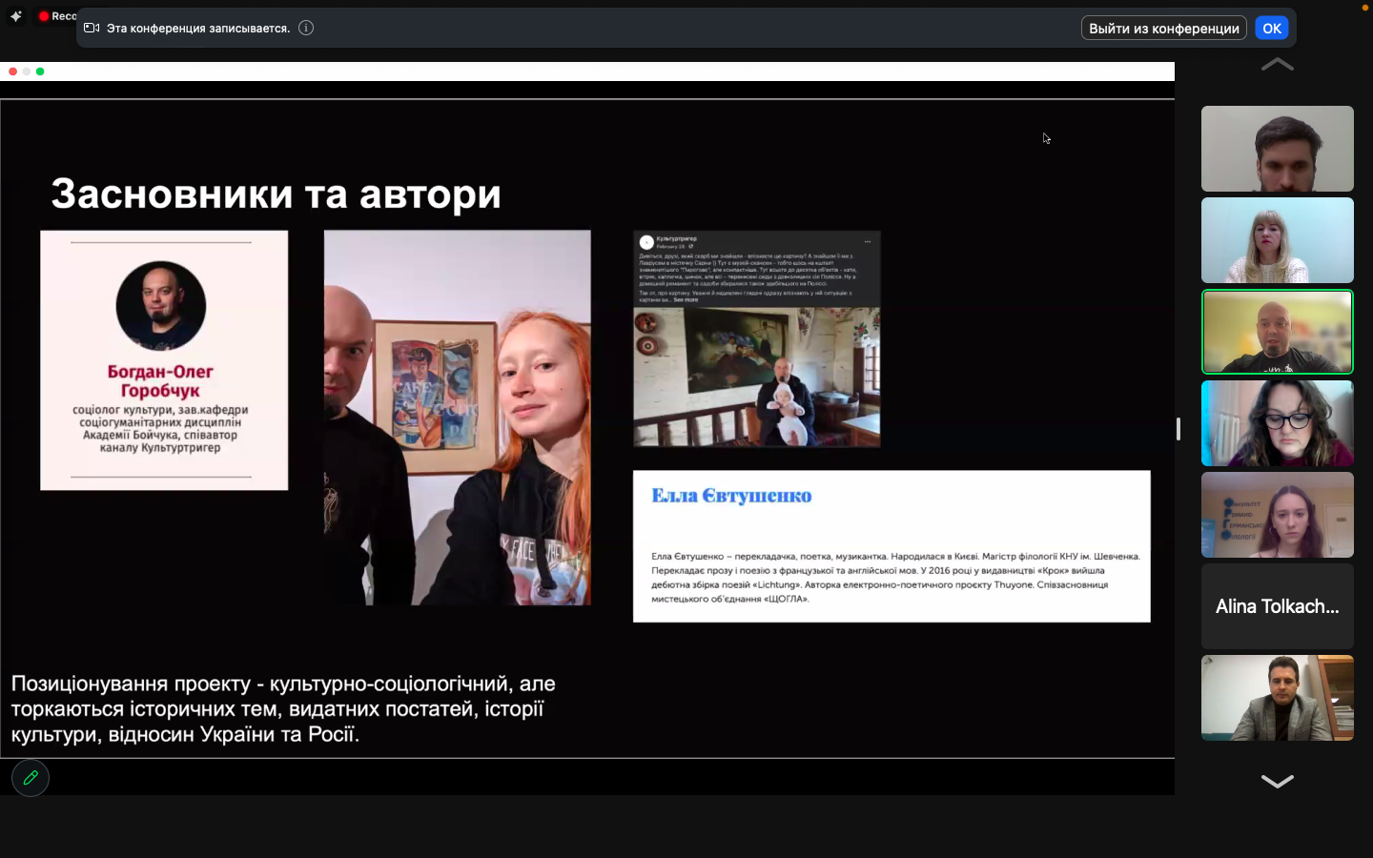Click the red close dot of shared window

(x=12, y=71)
